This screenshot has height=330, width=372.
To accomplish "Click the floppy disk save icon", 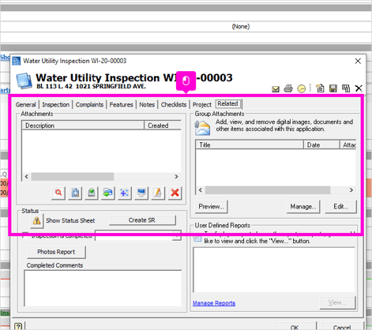I will pos(333,88).
